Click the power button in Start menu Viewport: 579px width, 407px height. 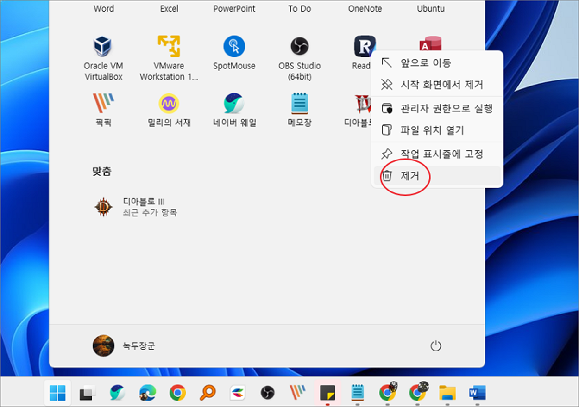pyautogui.click(x=436, y=346)
